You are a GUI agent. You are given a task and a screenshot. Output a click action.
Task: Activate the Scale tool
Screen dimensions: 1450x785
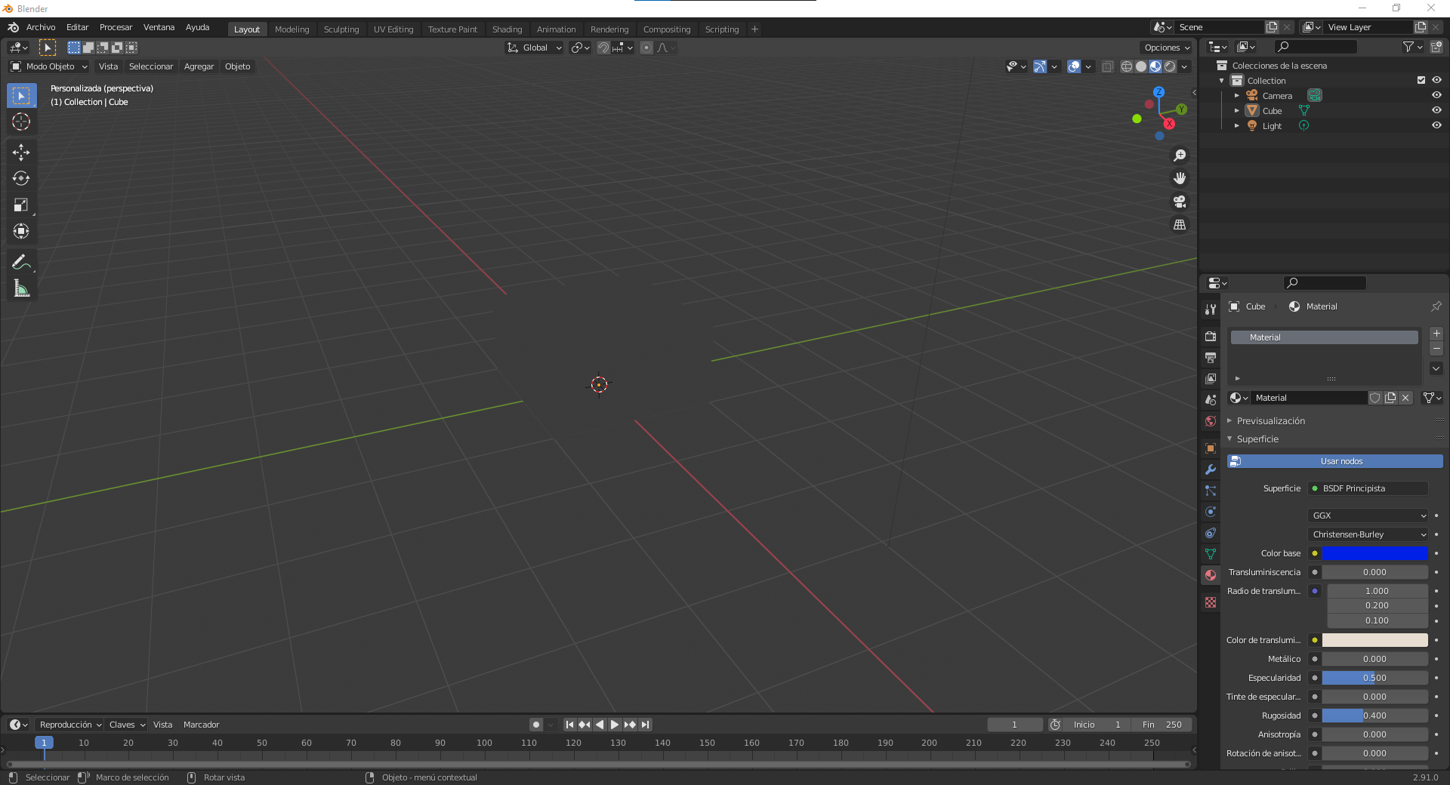point(21,205)
